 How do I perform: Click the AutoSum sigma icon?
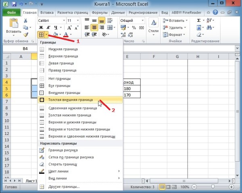coord(199,21)
